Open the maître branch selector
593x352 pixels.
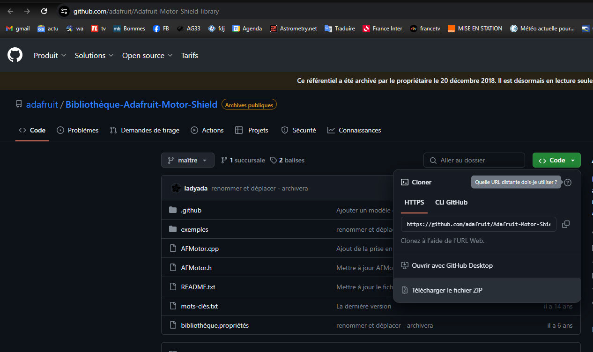[188, 160]
